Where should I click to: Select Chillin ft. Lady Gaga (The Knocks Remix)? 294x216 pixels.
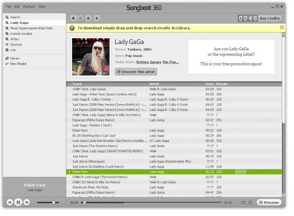174,177
